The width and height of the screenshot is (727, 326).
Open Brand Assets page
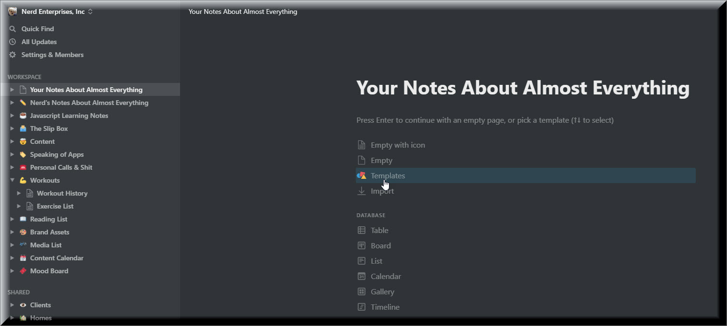(49, 232)
